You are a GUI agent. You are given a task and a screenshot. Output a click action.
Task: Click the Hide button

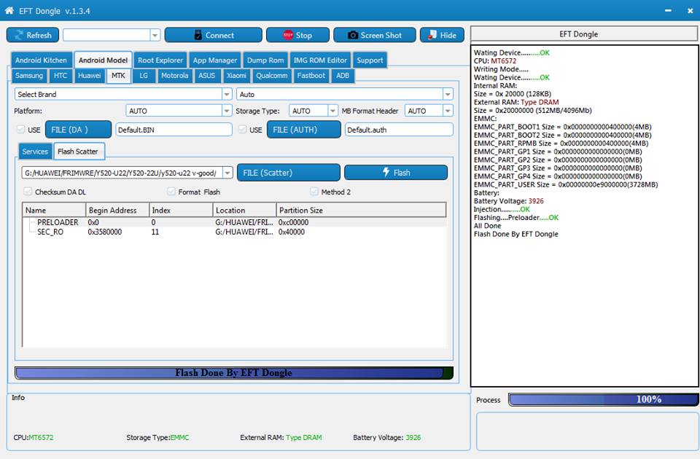point(442,35)
